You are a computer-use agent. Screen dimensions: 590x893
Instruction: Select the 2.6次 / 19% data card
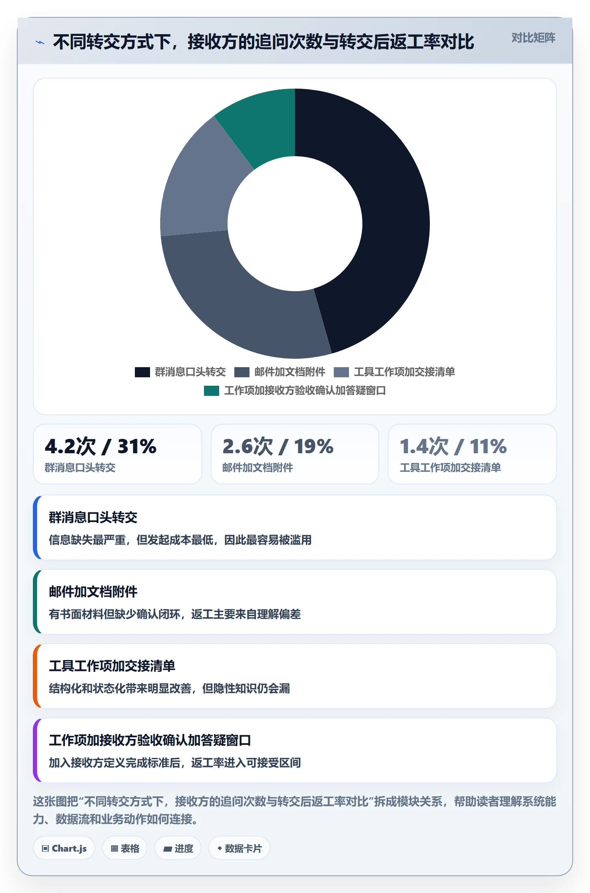[x=295, y=454]
